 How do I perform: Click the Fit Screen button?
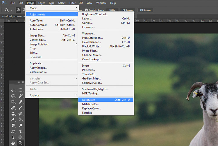(128, 10)
